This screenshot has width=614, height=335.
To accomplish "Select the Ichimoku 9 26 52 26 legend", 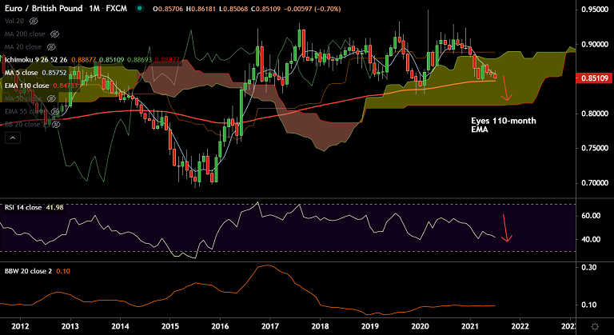I will [36, 60].
